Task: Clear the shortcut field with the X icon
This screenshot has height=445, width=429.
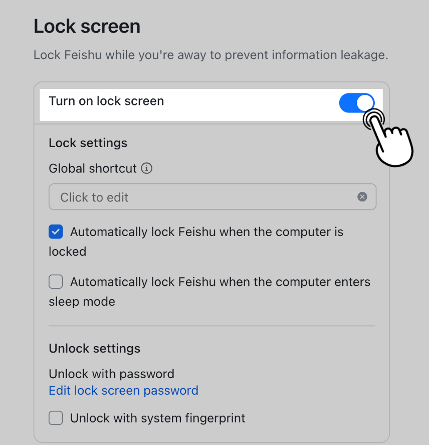Action: (362, 197)
